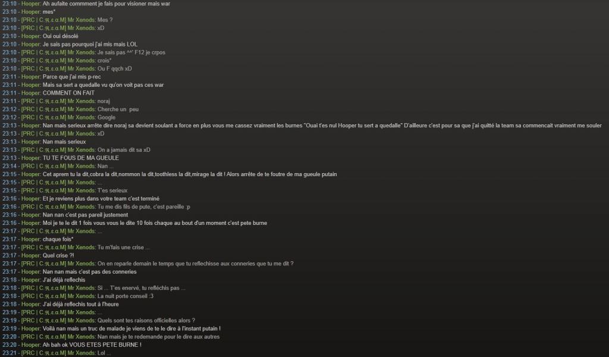Select the 'T'es serieux' message
Screen dimensions: 609x357
[x=112, y=190]
